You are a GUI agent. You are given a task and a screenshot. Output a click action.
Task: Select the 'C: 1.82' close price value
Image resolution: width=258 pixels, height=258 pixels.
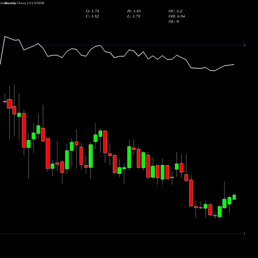[92, 17]
